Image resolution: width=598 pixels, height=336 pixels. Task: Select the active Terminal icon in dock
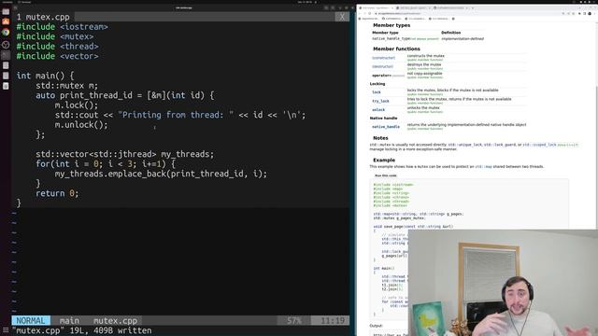[x=6, y=55]
